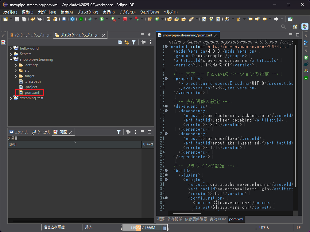
Task: Open the terminal monitor toolbar icon
Action: click(x=64, y=19)
